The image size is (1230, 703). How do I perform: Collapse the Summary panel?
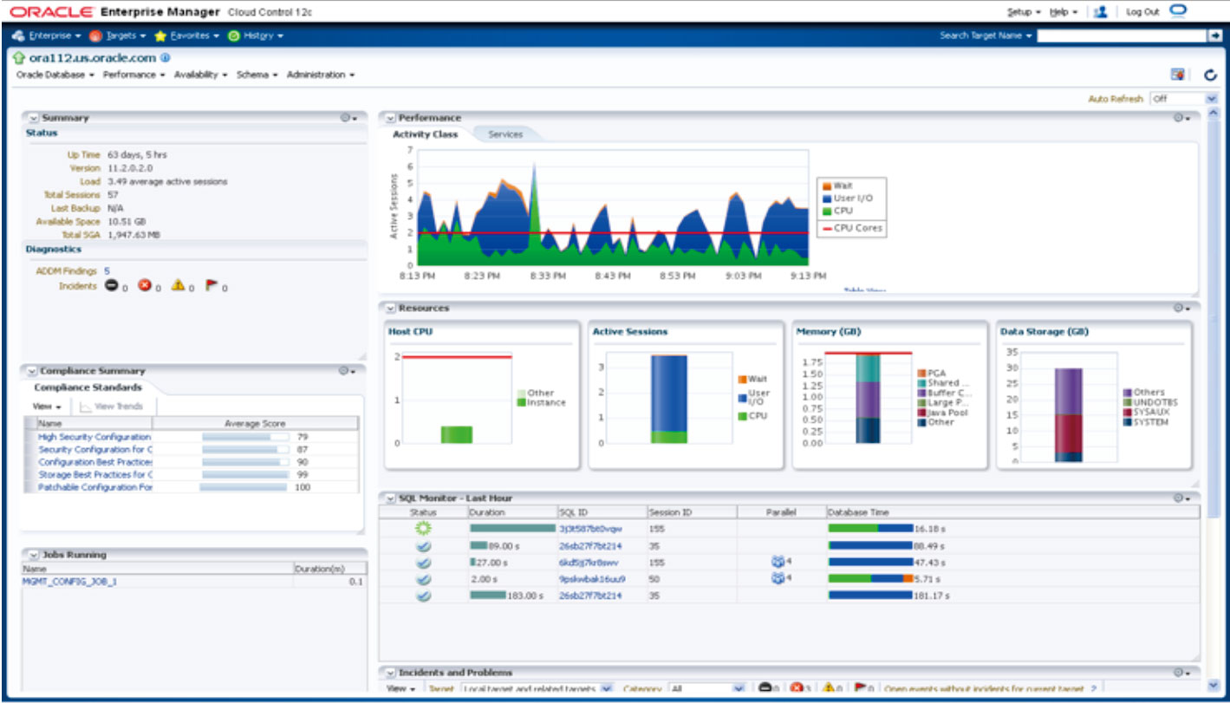tap(33, 117)
